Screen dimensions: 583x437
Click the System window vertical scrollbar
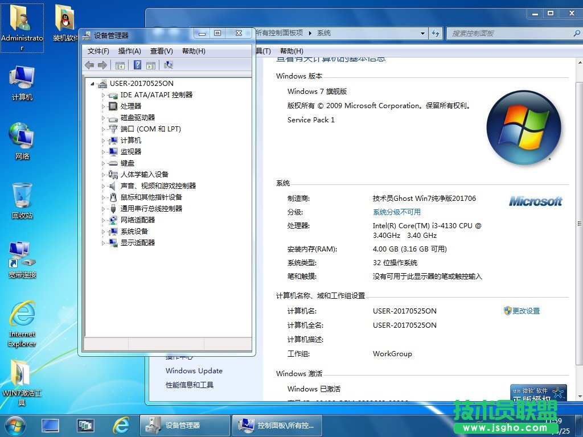click(579, 223)
